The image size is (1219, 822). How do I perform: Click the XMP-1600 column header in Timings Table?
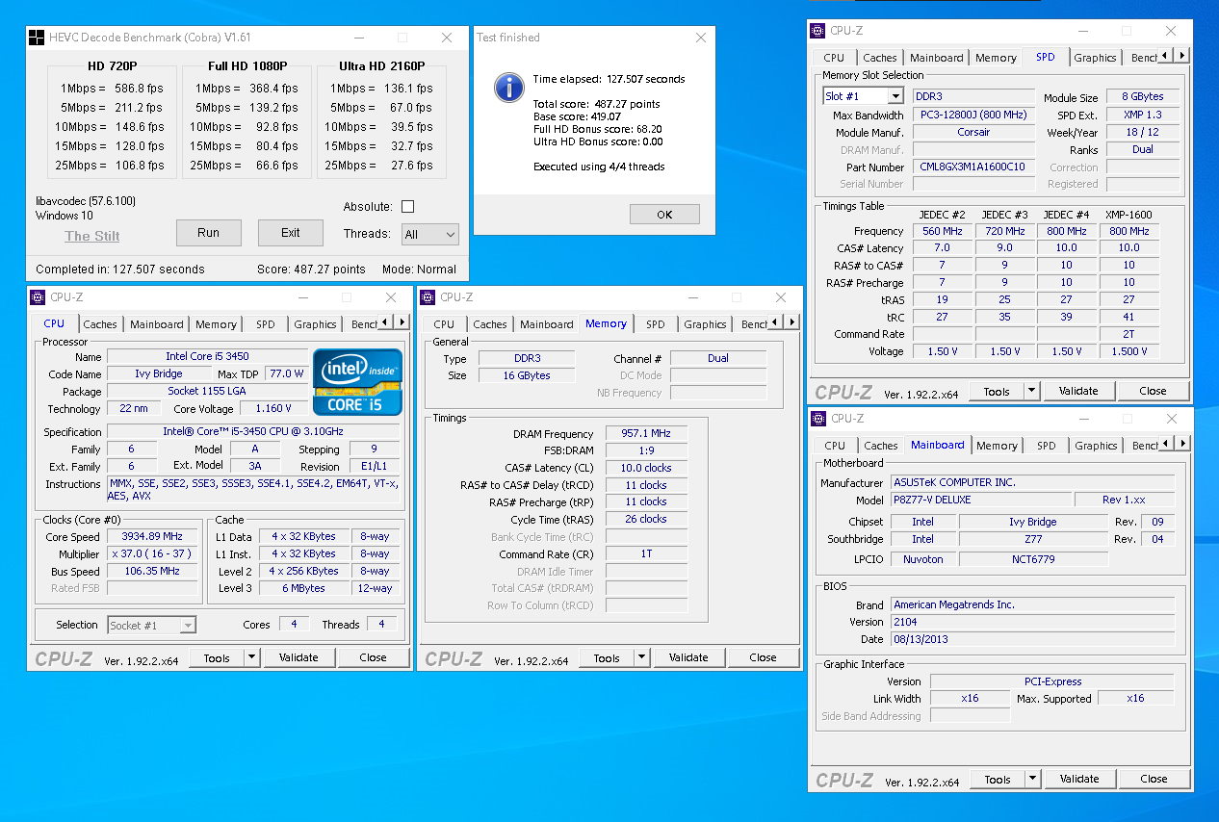click(x=1129, y=215)
